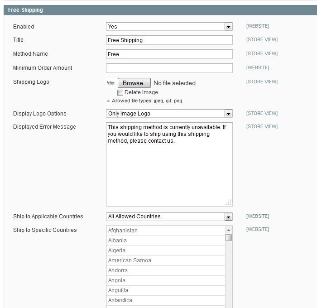Select Anguilla in the countries list

(x=166, y=290)
